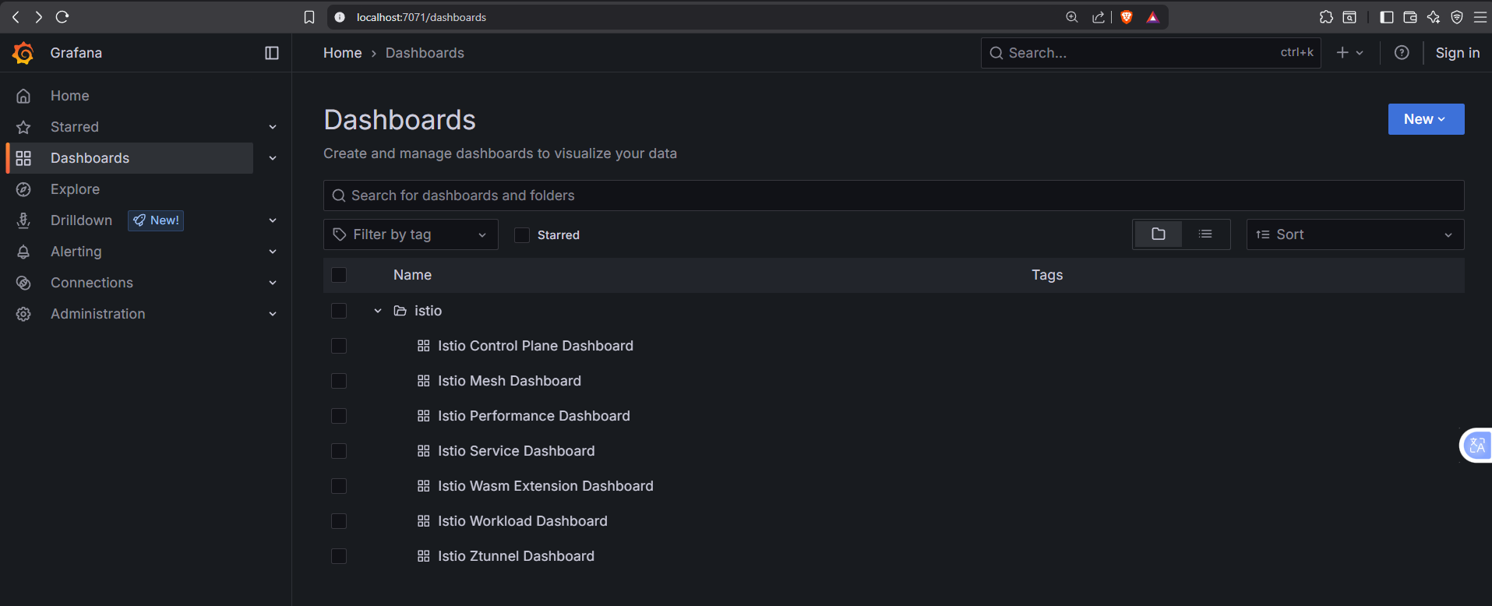
Task: Open the browser extensions puzzle icon
Action: [1326, 17]
